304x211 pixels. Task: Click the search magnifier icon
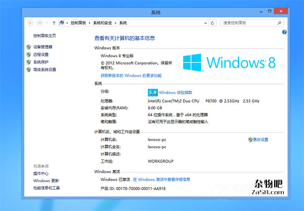(x=279, y=23)
